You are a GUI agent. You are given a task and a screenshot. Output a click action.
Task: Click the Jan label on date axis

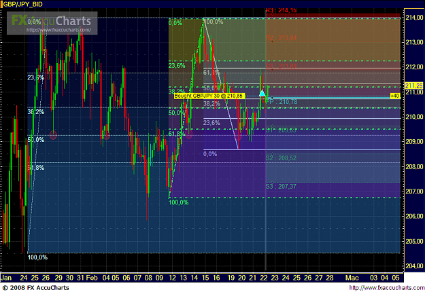tap(6, 278)
